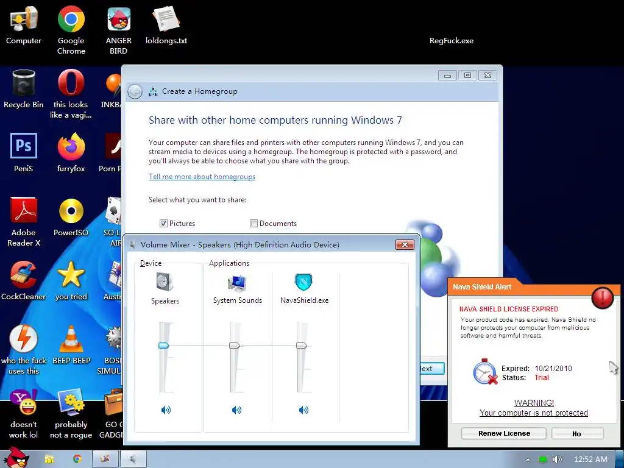Click the NavaShield.exe shield icon

click(303, 283)
